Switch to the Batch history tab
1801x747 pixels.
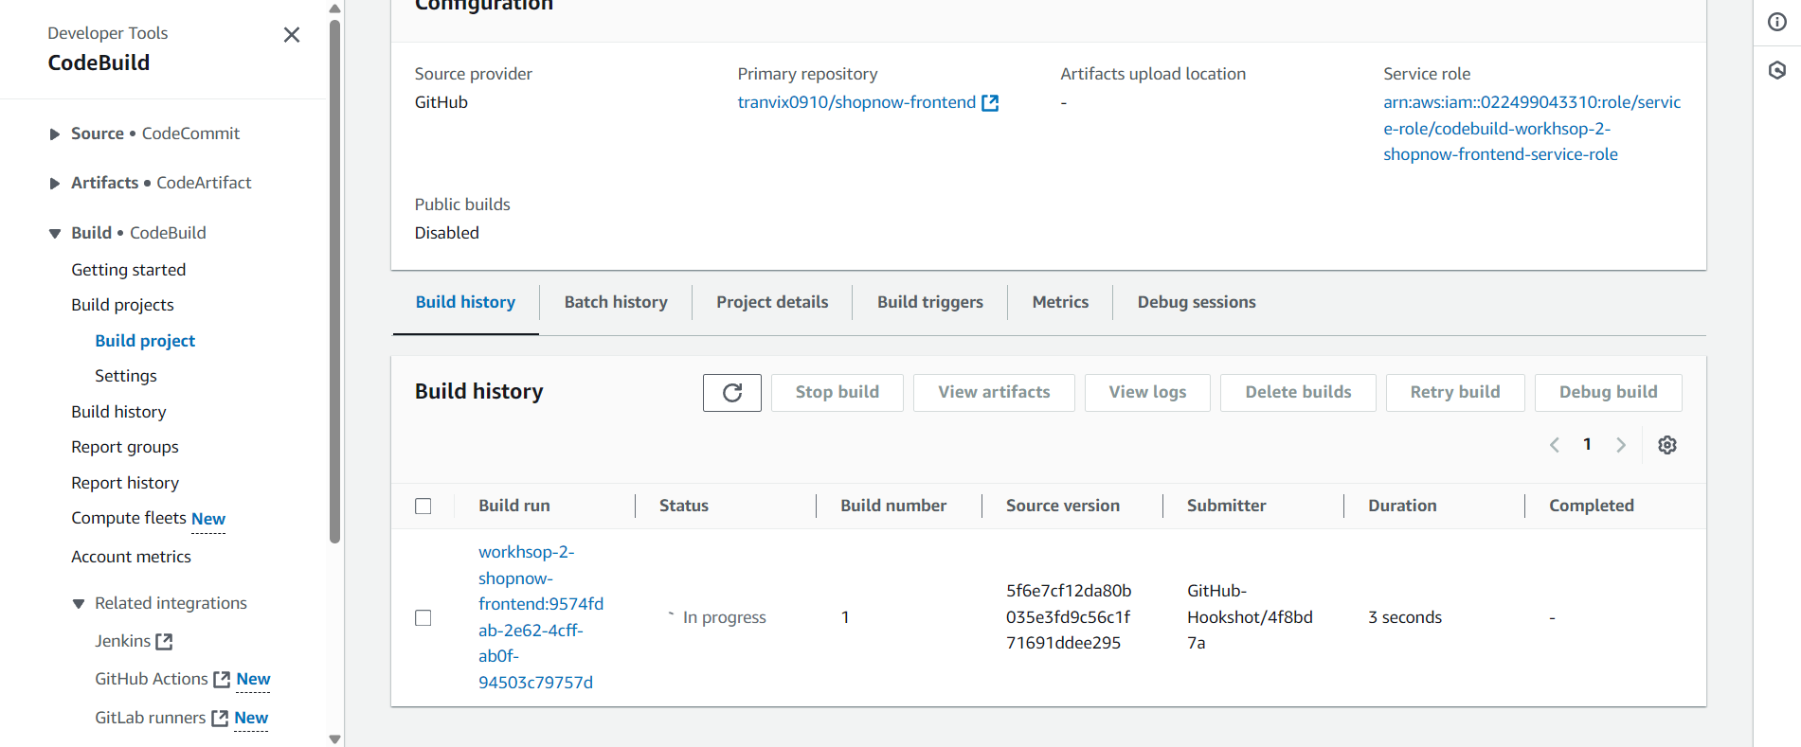616,302
